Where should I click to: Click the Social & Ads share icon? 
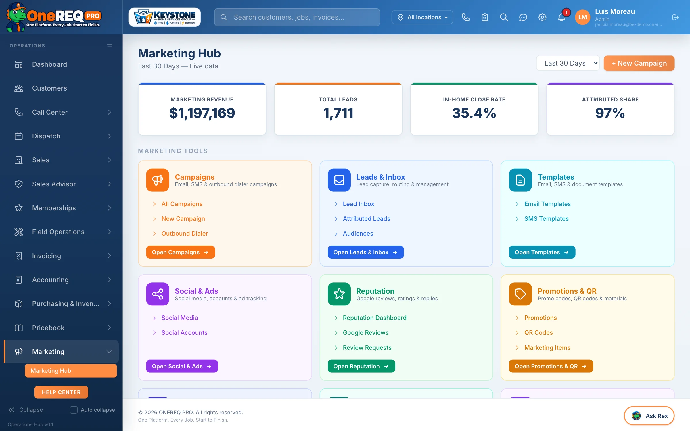[158, 294]
